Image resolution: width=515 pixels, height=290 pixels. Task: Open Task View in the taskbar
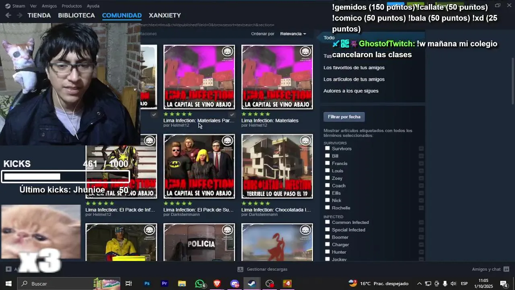click(x=129, y=284)
